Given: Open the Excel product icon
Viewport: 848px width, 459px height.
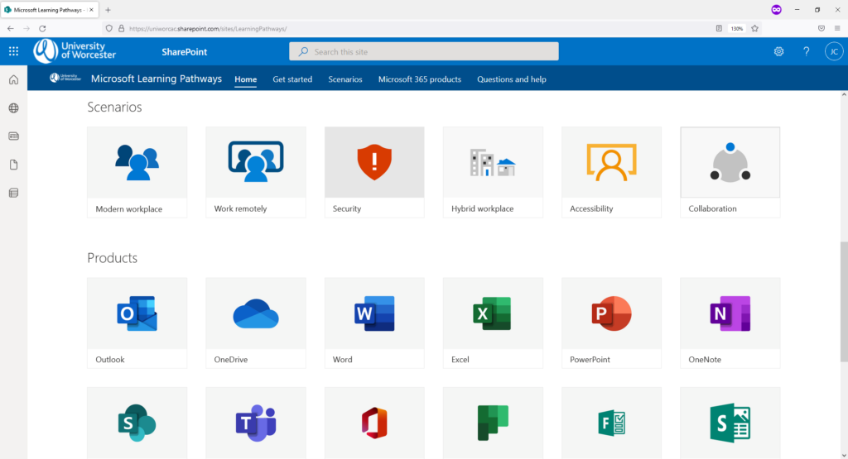Looking at the screenshot, I should click(x=493, y=313).
